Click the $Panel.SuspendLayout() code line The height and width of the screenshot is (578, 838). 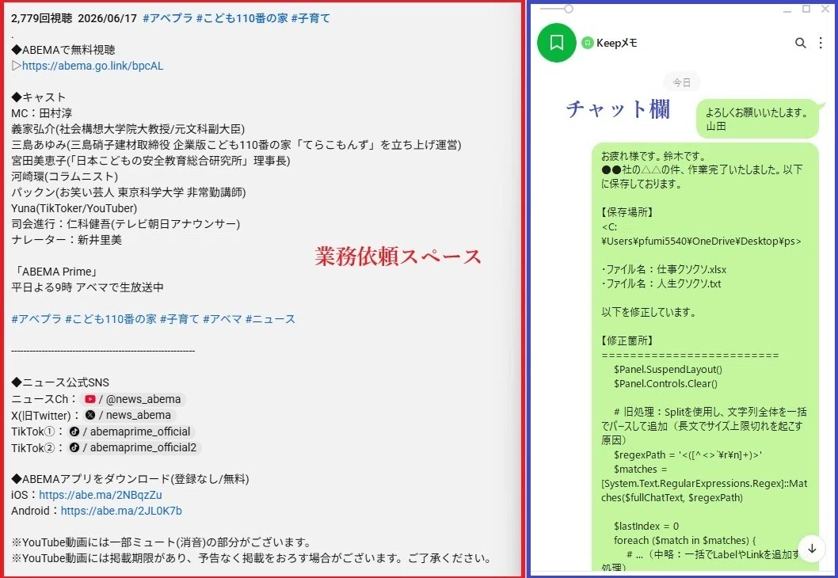click(x=668, y=369)
